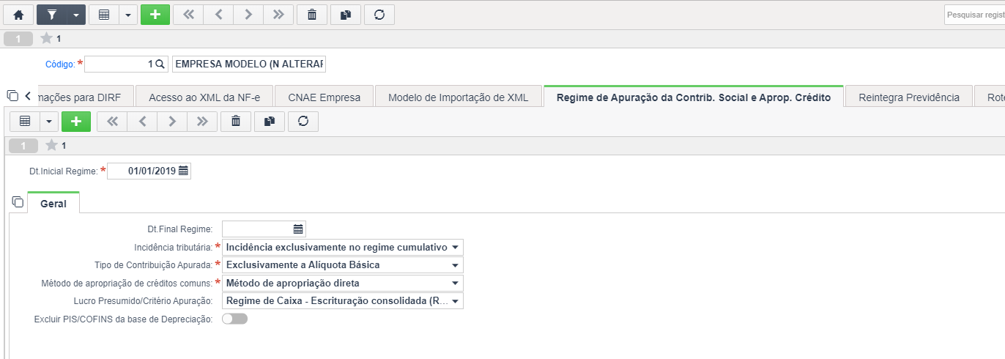Image resolution: width=1005 pixels, height=359 pixels.
Task: Open the filter button in top toolbar
Action: pyautogui.click(x=52, y=15)
